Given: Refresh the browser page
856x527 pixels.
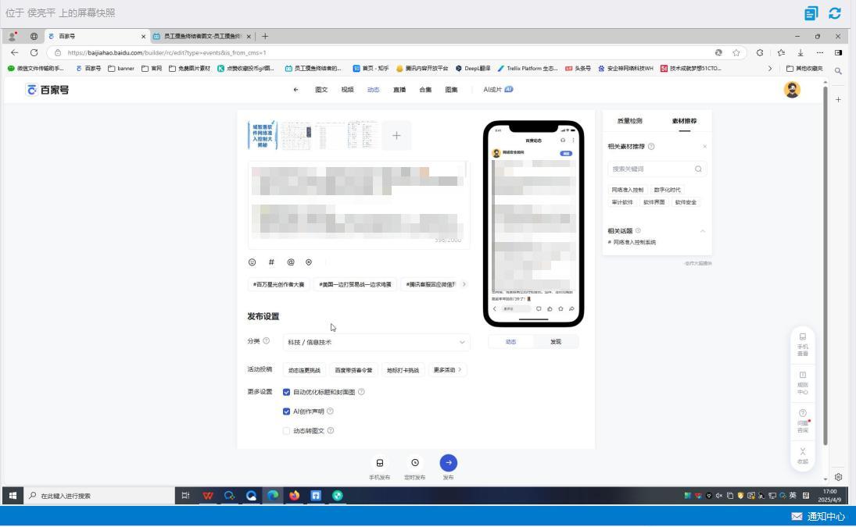Looking at the screenshot, I should (34, 52).
